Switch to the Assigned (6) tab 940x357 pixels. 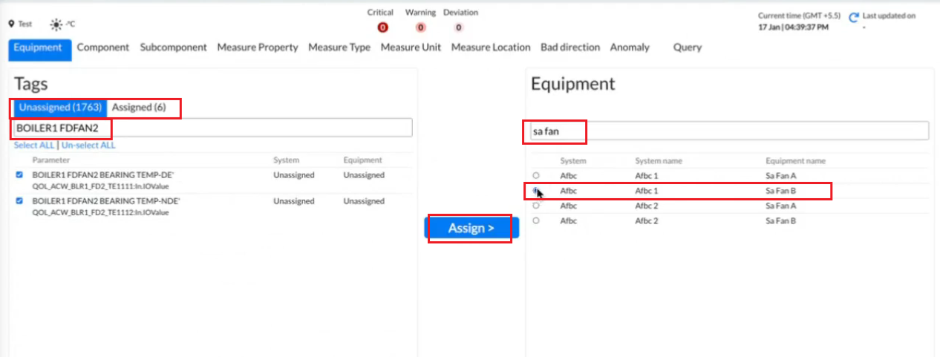139,108
